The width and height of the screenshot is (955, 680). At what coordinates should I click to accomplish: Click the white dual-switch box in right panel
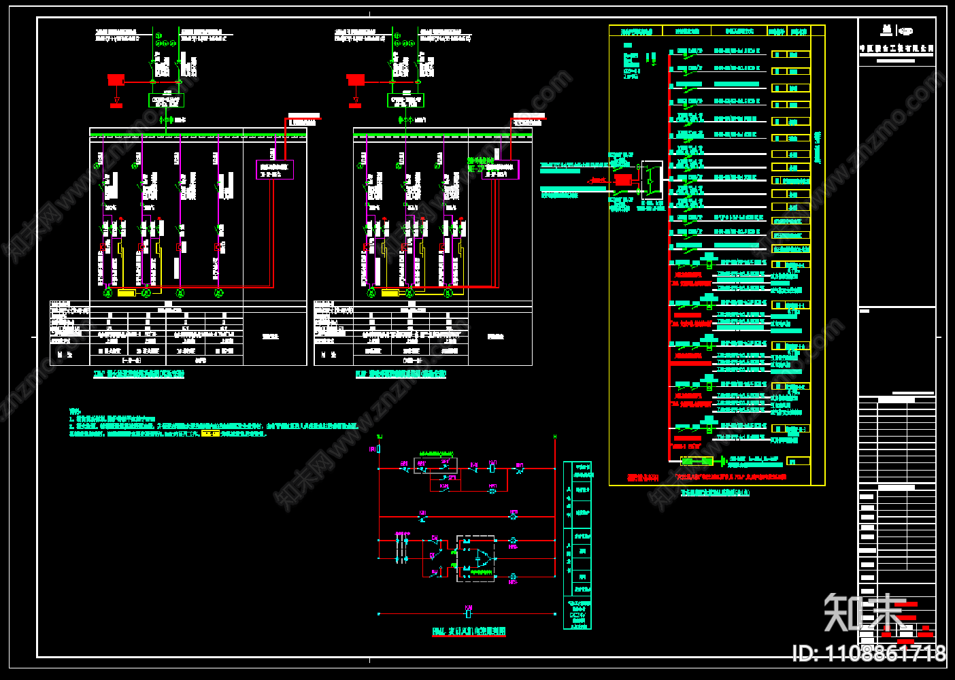[652, 180]
